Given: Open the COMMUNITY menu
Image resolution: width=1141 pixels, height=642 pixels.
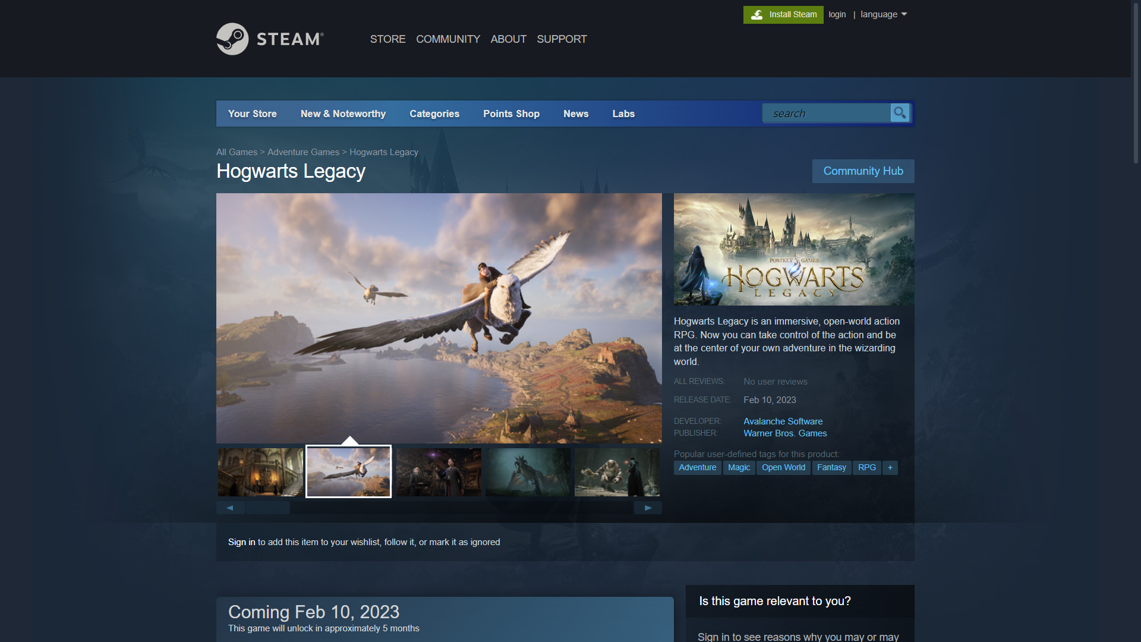Looking at the screenshot, I should [x=448, y=39].
